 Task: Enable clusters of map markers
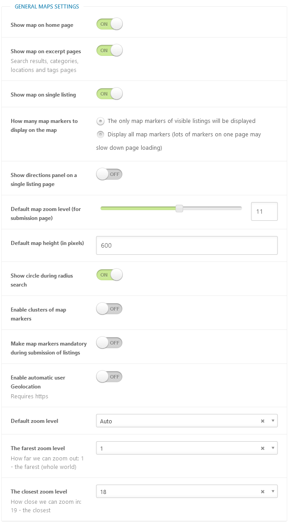click(109, 309)
